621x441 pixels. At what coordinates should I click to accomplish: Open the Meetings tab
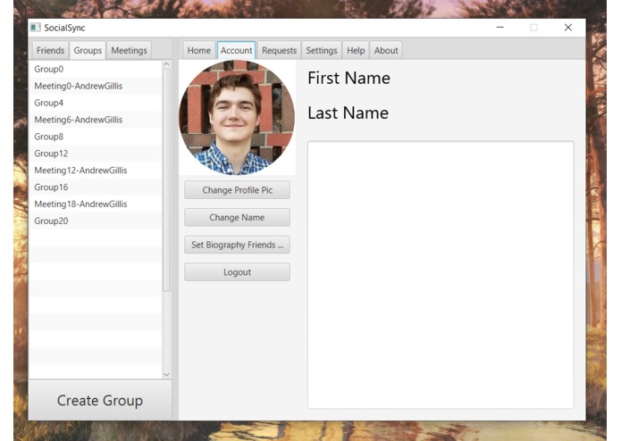[x=129, y=51]
